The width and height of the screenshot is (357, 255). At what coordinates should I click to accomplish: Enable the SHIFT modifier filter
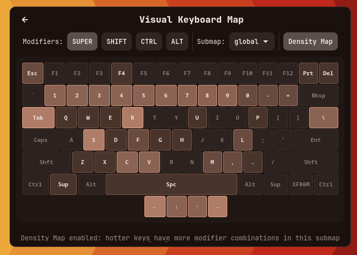(117, 41)
